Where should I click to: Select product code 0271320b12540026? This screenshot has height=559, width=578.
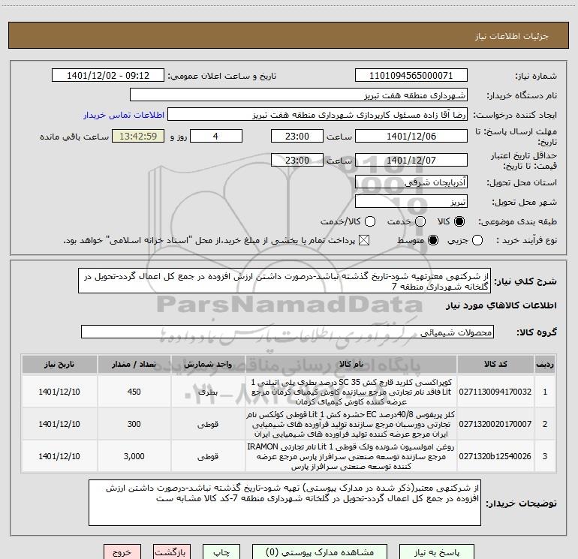click(495, 456)
